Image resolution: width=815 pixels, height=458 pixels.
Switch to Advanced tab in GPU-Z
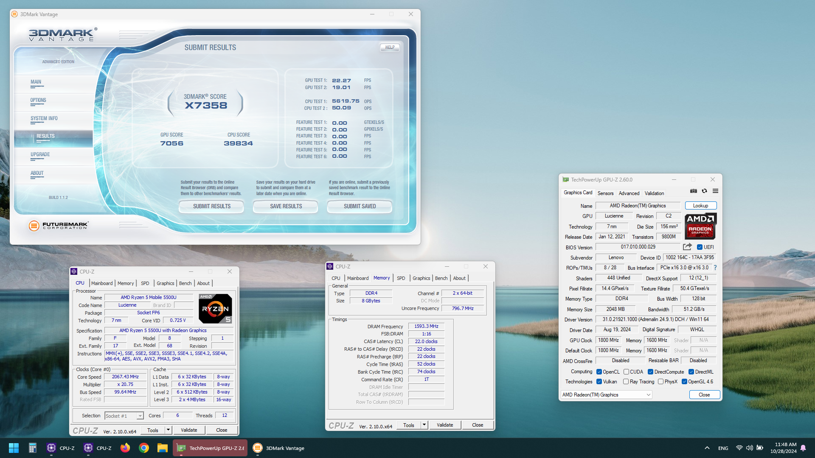(x=629, y=193)
